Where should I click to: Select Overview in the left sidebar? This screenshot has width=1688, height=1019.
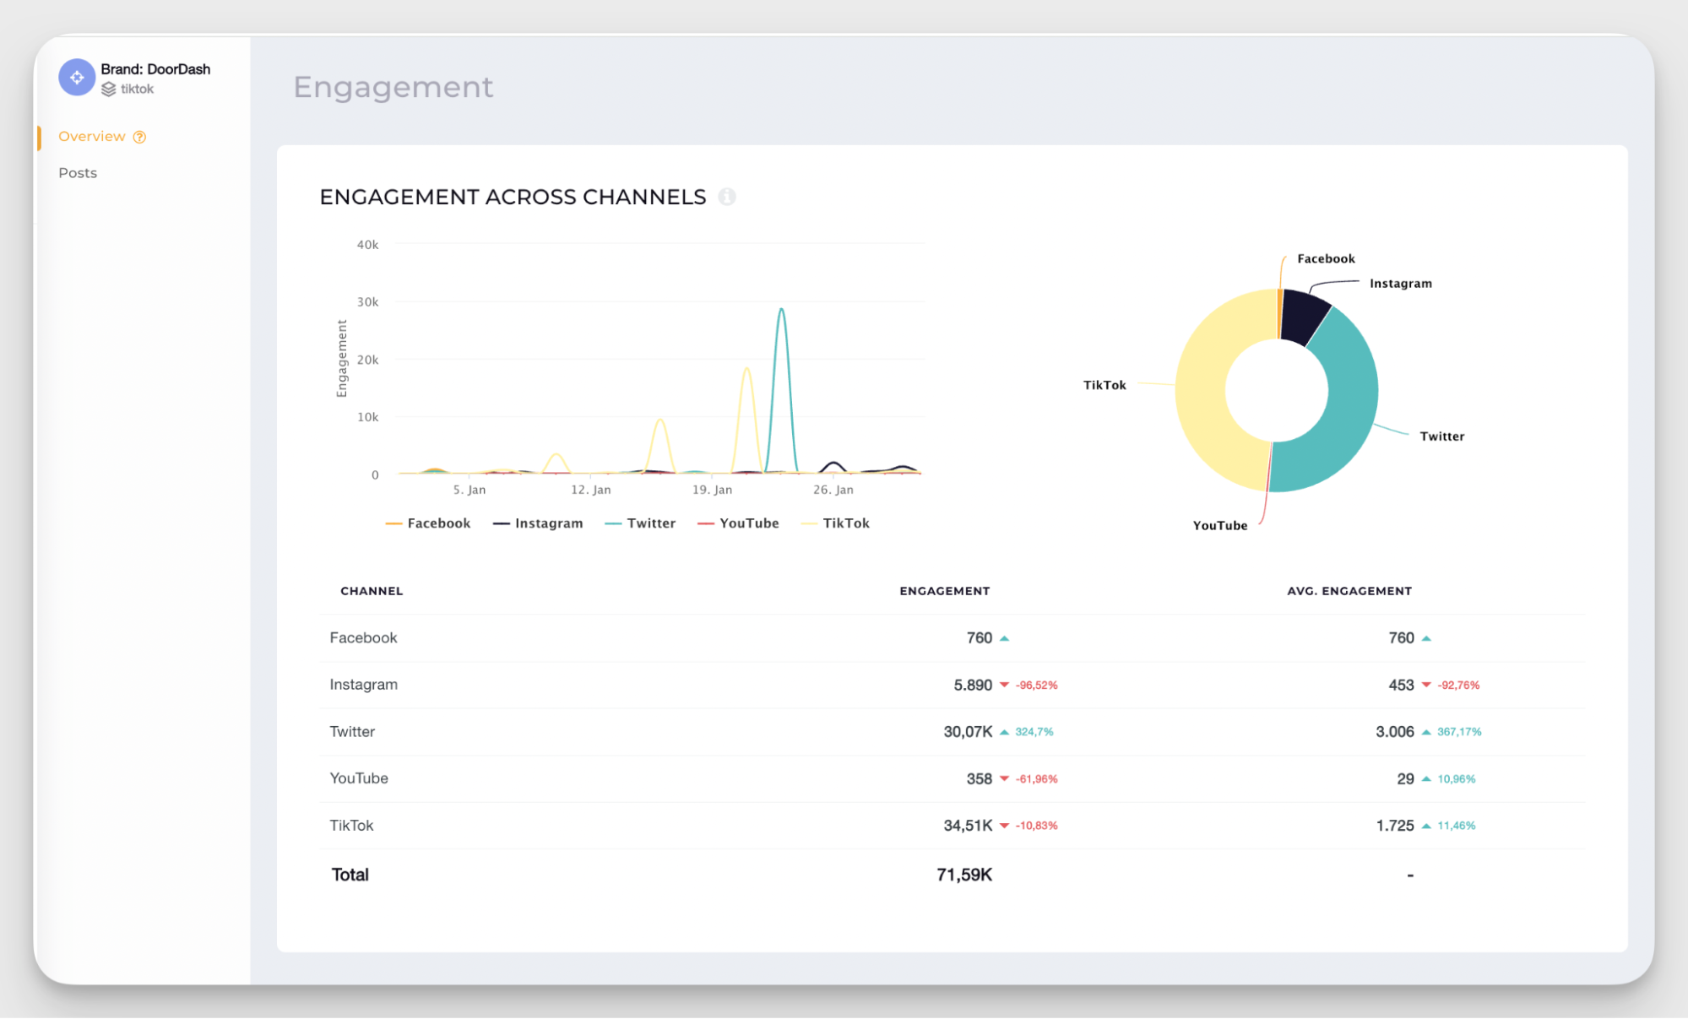[x=92, y=136]
